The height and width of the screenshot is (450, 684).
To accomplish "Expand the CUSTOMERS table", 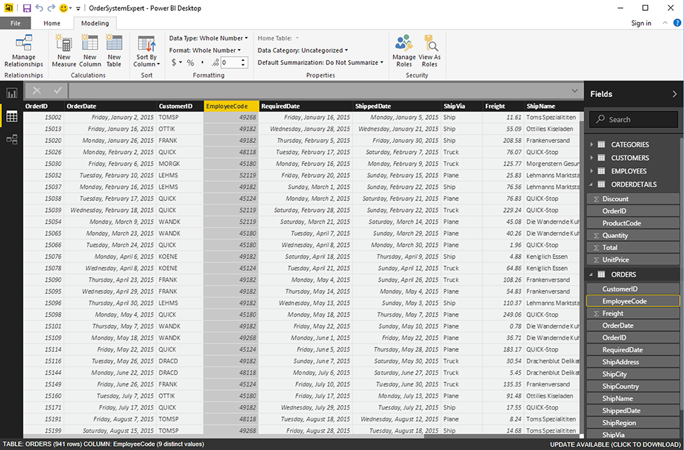I will [592, 158].
